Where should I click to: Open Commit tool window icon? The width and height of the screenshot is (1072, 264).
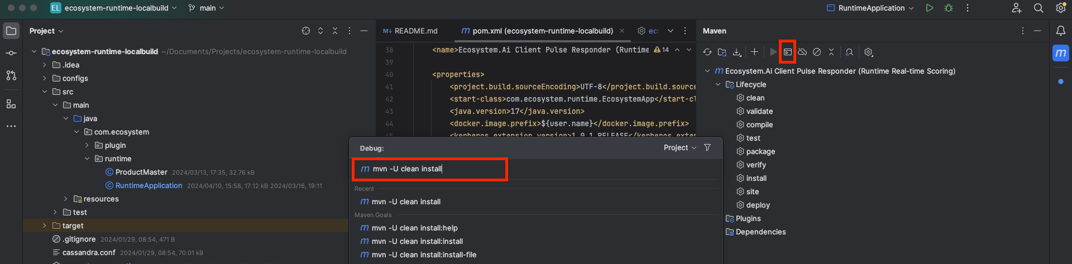point(11,53)
